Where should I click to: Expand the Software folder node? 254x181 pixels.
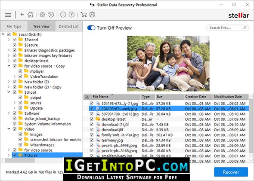(9, 113)
